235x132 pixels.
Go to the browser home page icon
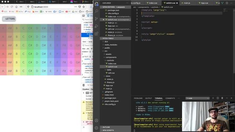click(17, 7)
